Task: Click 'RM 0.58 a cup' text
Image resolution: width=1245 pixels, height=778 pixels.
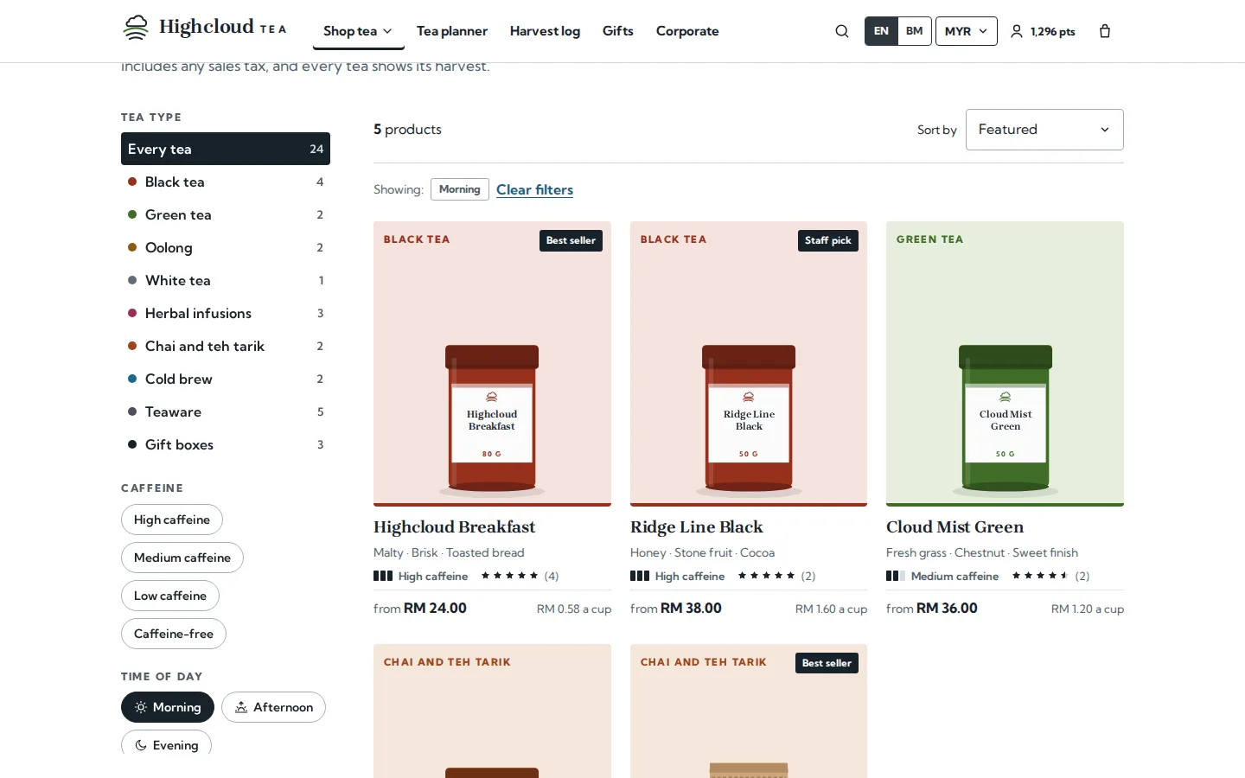Action: (x=574, y=609)
